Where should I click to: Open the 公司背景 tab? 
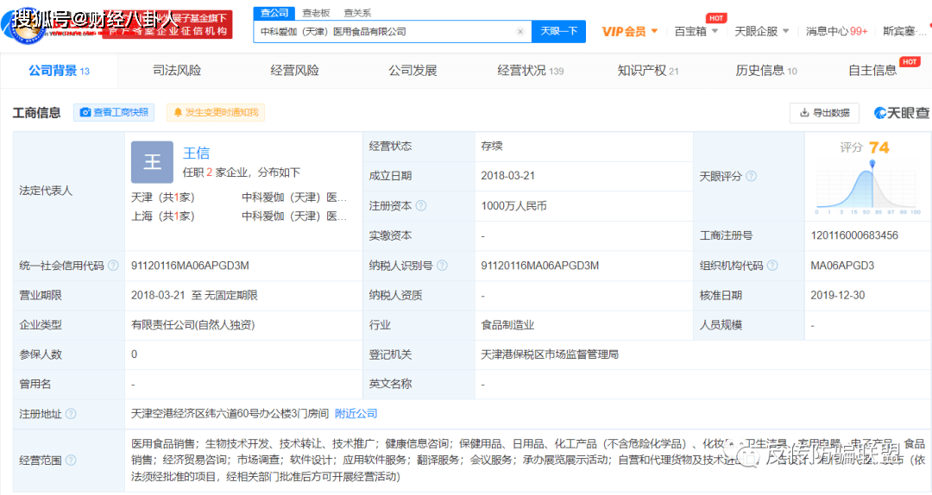click(x=59, y=71)
